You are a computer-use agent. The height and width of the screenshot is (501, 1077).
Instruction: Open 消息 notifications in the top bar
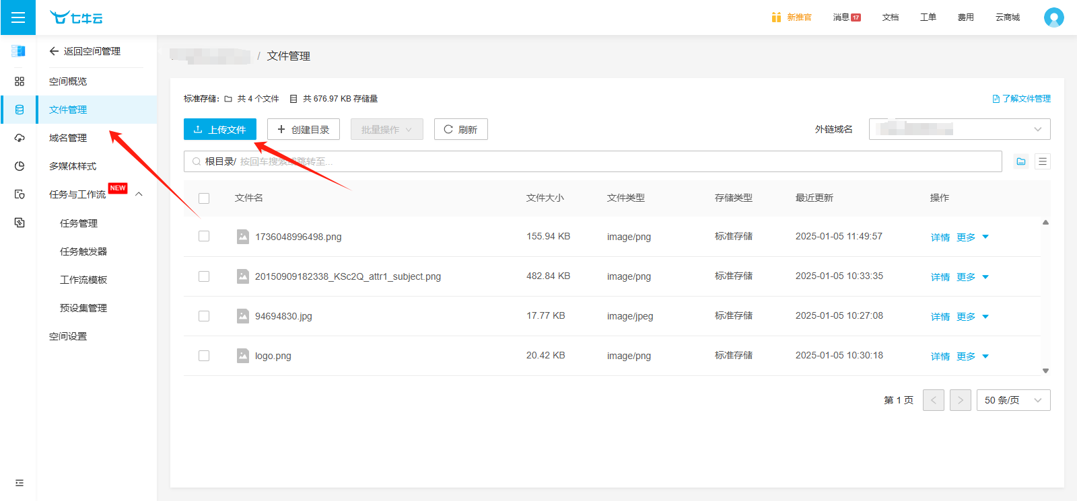pos(847,17)
